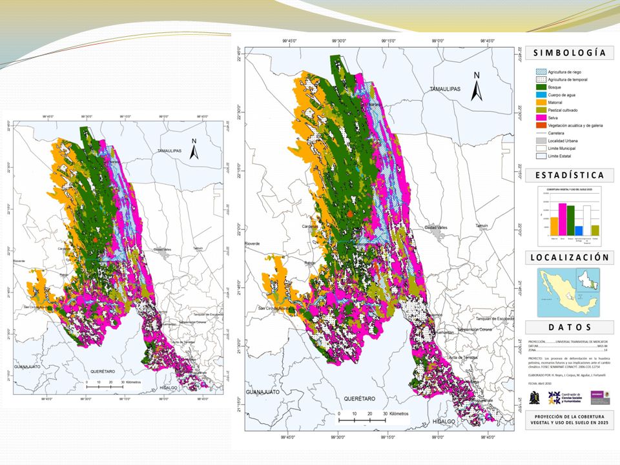Viewport: 620px width, 465px height.
Task: Click the San Luis Potosí inset in location map
Action: [588, 280]
